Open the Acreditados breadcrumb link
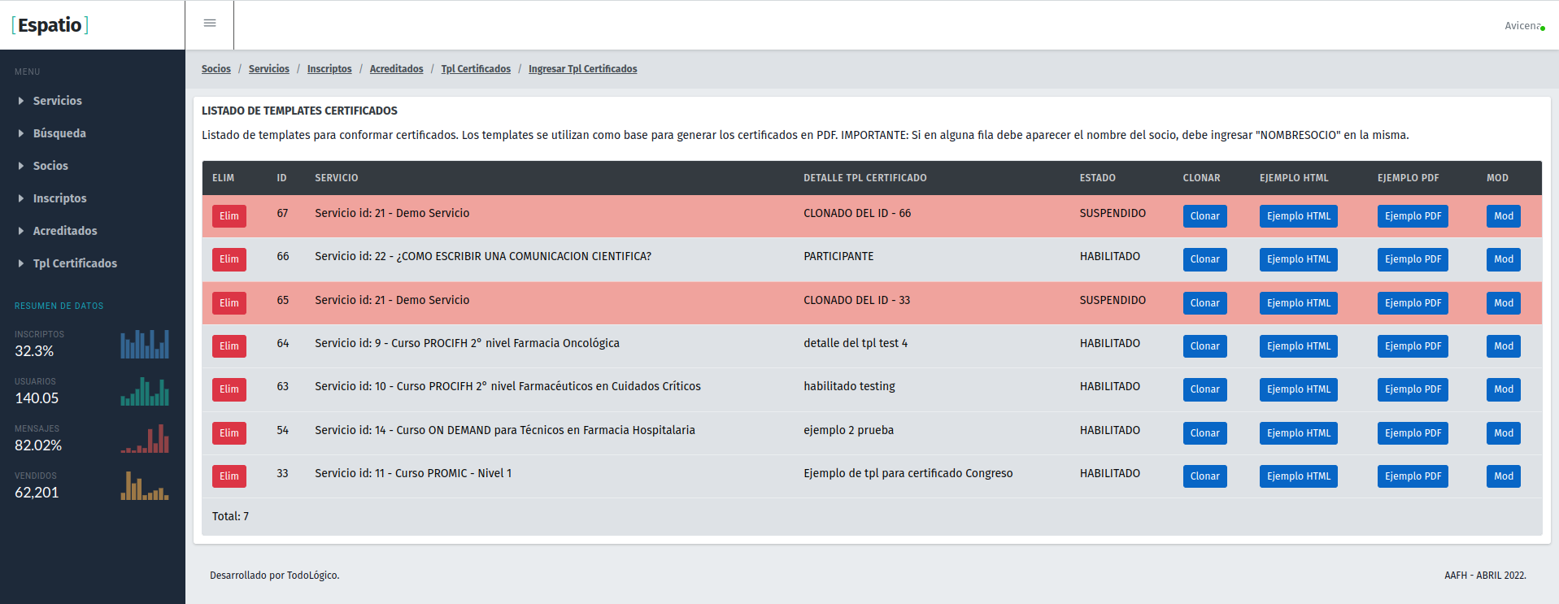Screen dimensions: 1559x604 click(396, 69)
